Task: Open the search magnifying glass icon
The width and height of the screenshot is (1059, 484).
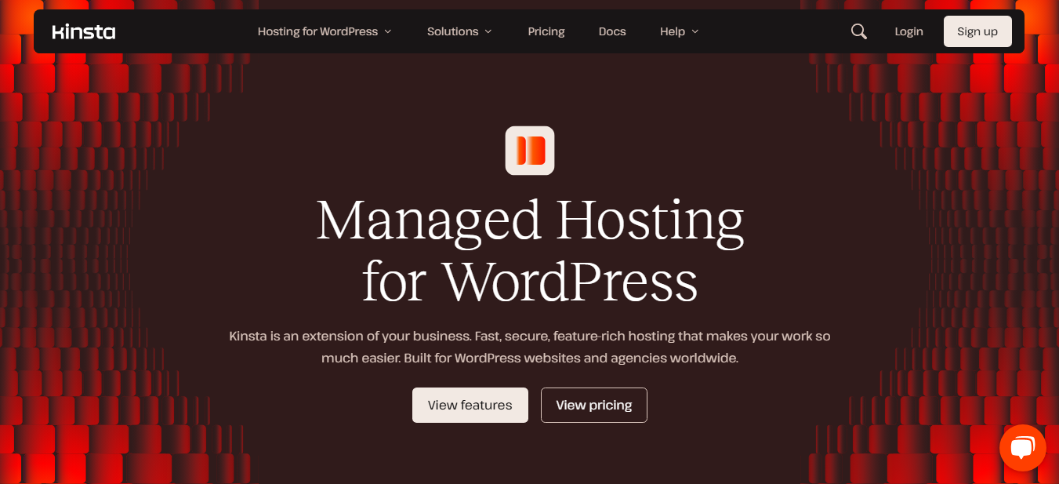Action: pyautogui.click(x=859, y=31)
